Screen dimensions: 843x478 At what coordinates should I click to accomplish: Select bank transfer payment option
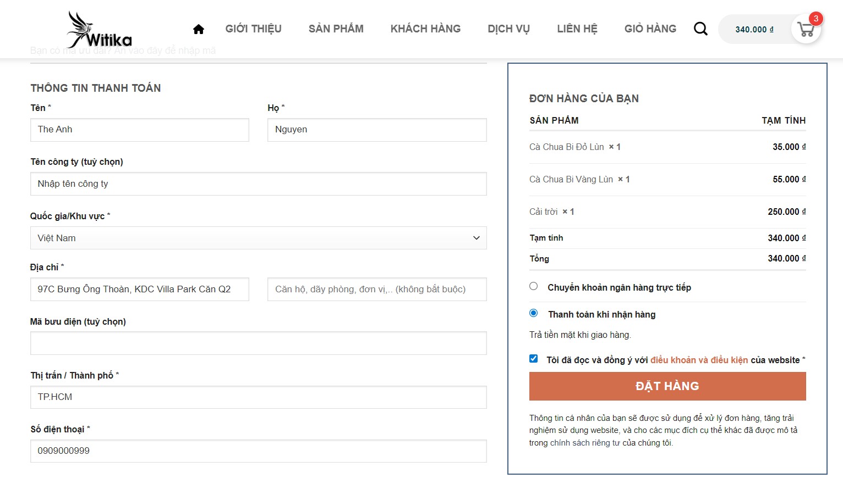534,286
